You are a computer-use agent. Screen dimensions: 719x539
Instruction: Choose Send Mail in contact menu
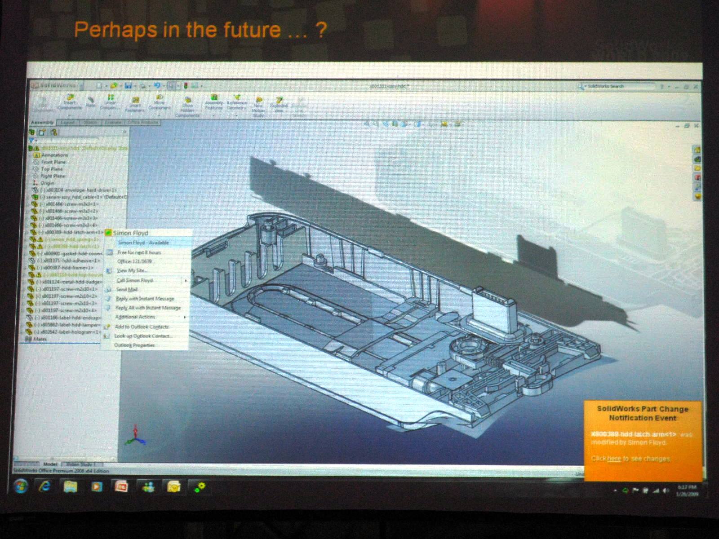click(127, 290)
